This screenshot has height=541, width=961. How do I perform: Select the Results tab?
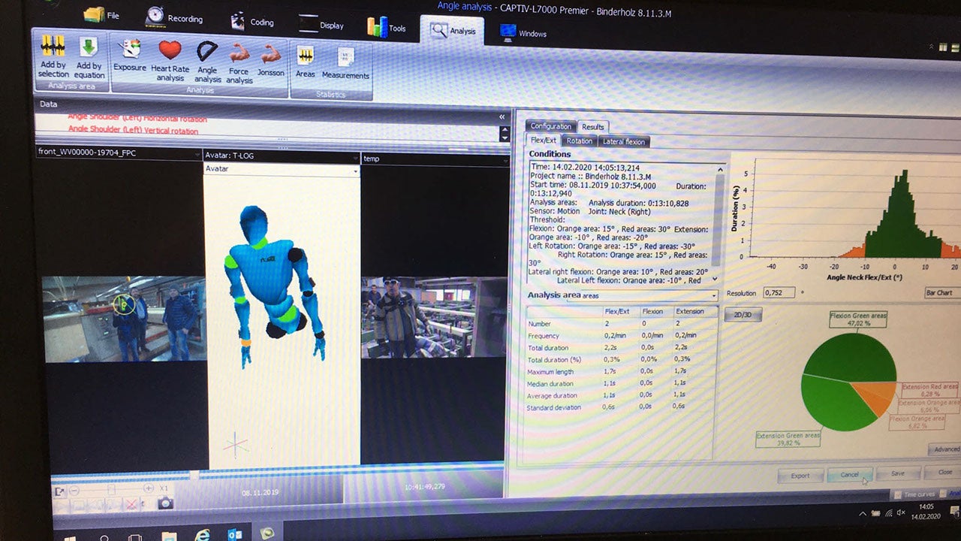pyautogui.click(x=593, y=127)
